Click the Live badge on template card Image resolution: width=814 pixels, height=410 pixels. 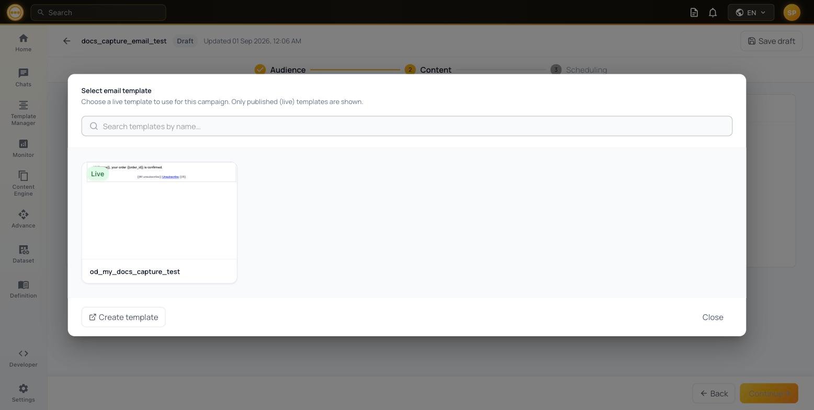[97, 174]
